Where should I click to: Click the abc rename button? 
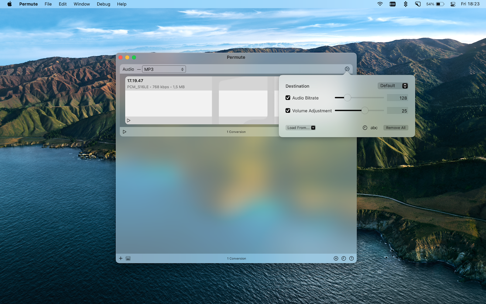point(374,128)
